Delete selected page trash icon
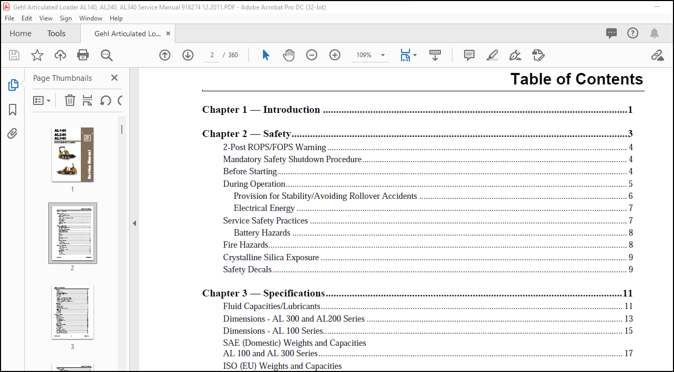Image resolution: width=674 pixels, height=372 pixels. (x=70, y=100)
